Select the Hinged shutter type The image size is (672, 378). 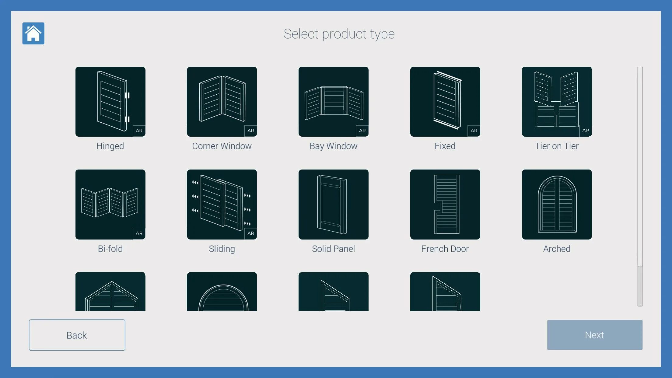[110, 102]
